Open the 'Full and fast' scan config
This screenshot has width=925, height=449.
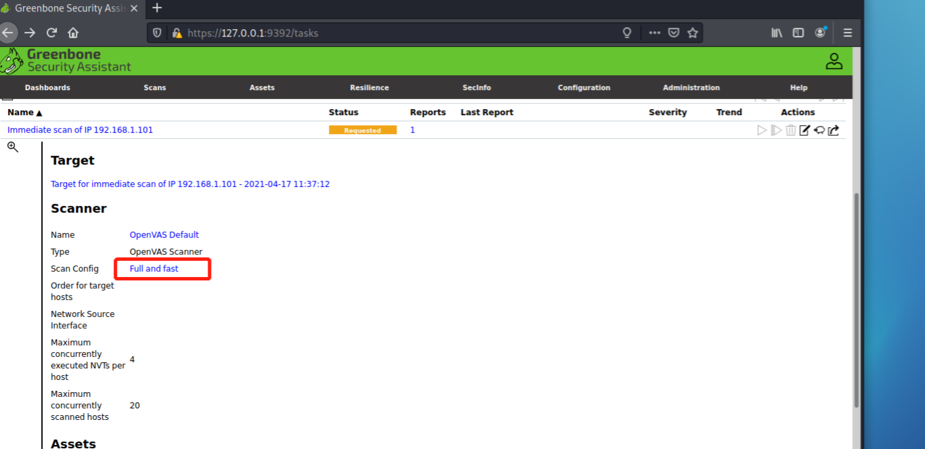tap(154, 269)
